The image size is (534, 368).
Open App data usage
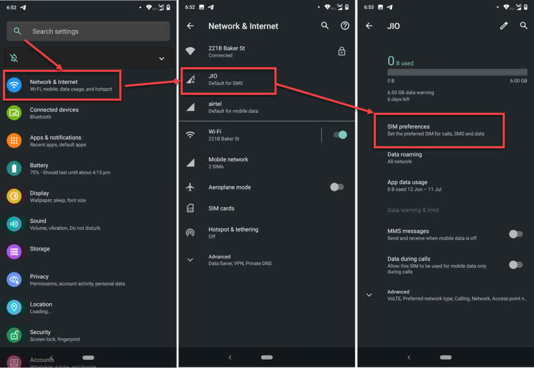tap(445, 186)
